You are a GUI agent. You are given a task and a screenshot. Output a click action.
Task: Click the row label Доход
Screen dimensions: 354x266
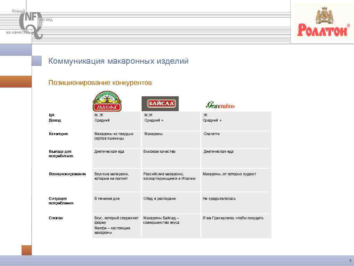click(55, 120)
